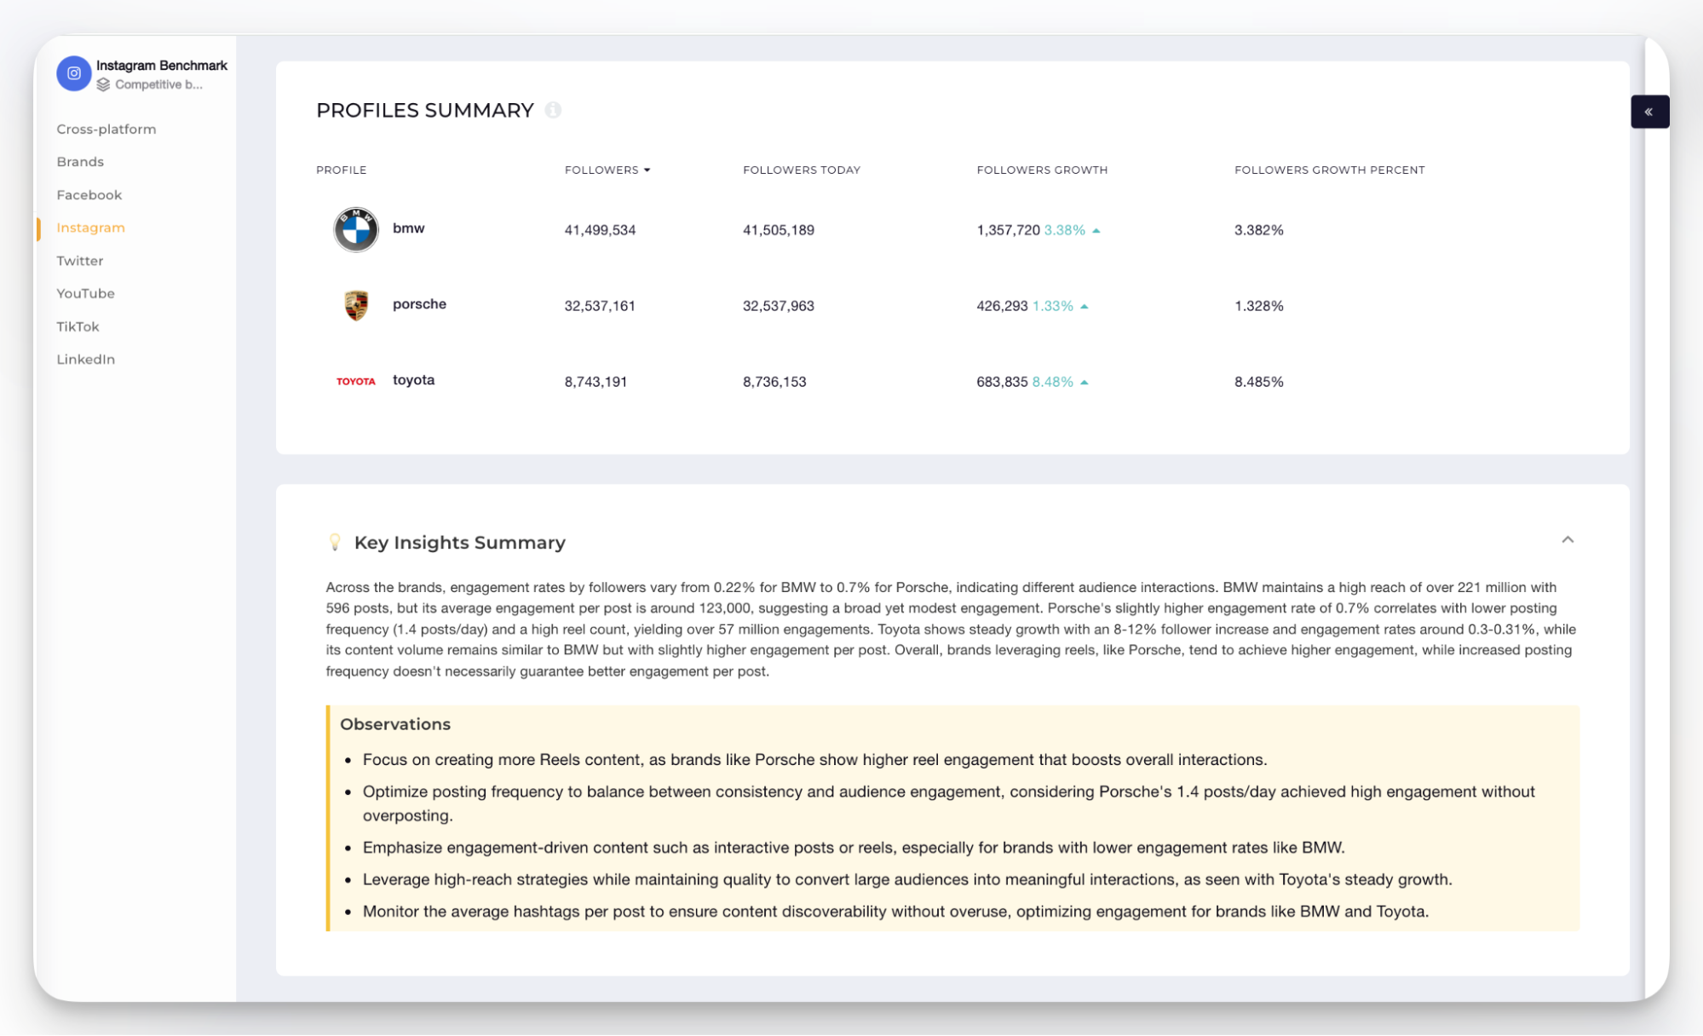Select Cross-platform in the sidebar
Image resolution: width=1703 pixels, height=1036 pixels.
point(106,129)
